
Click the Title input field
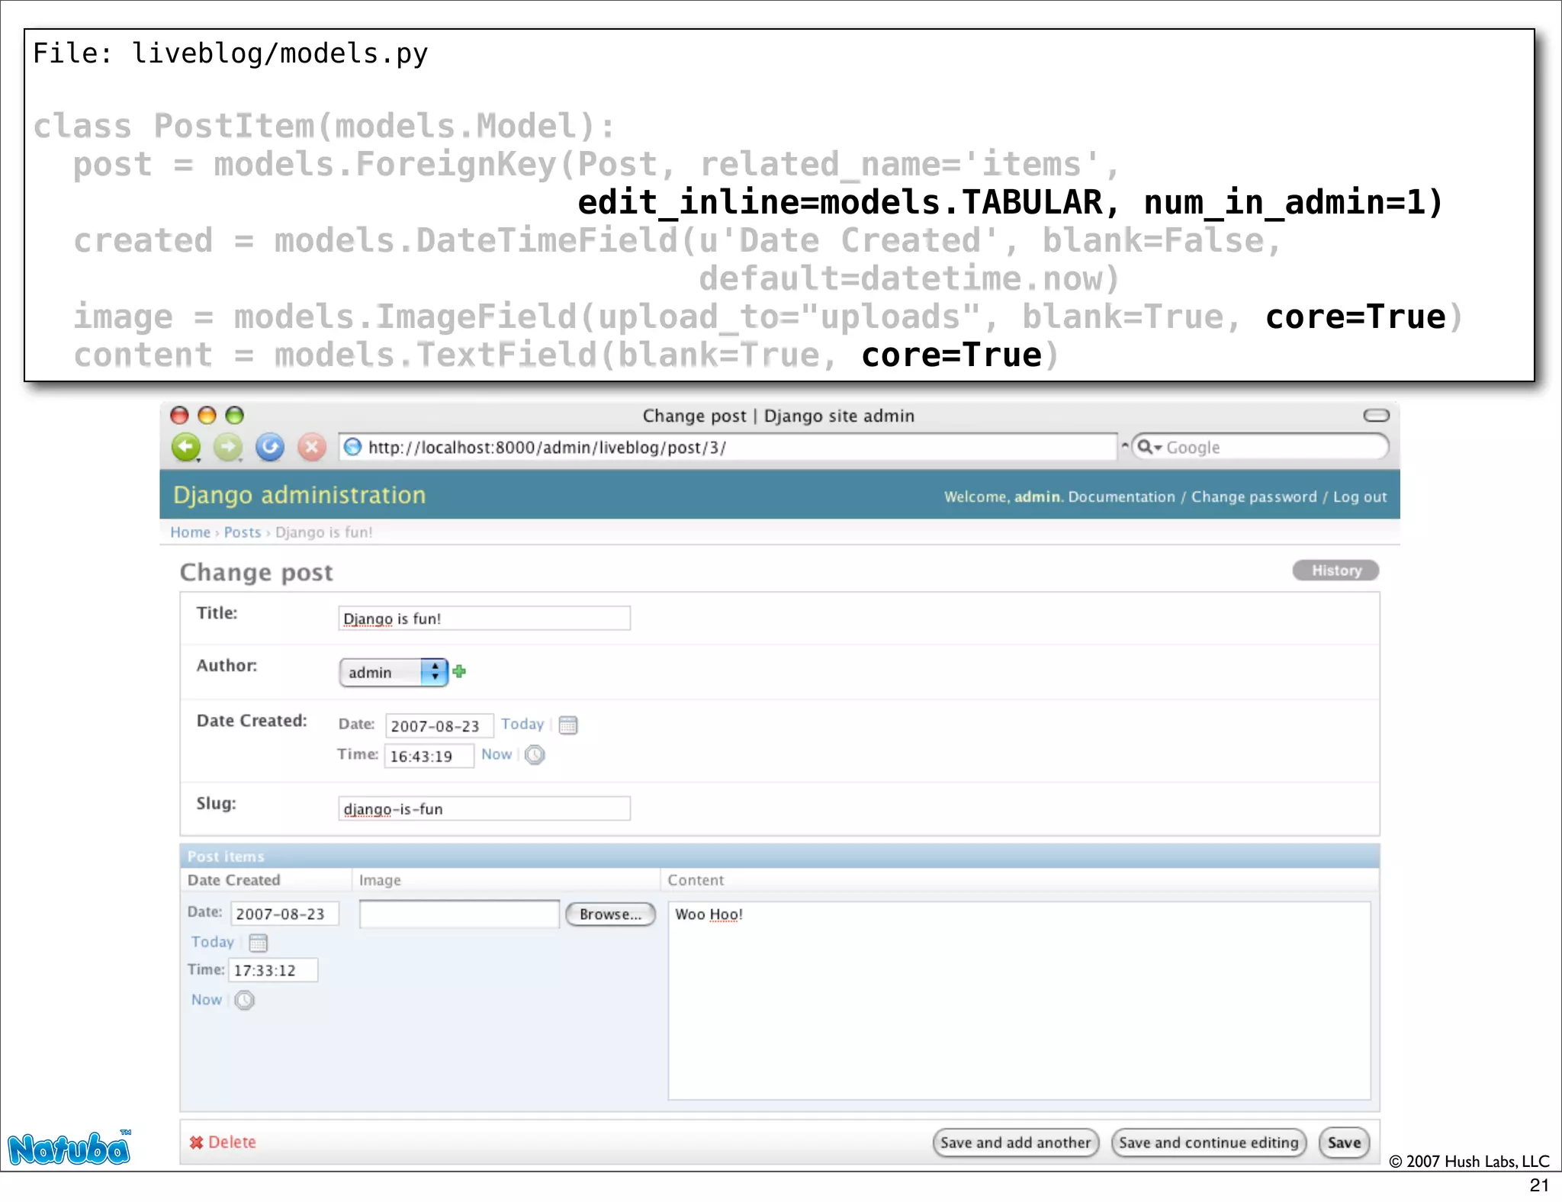click(484, 618)
